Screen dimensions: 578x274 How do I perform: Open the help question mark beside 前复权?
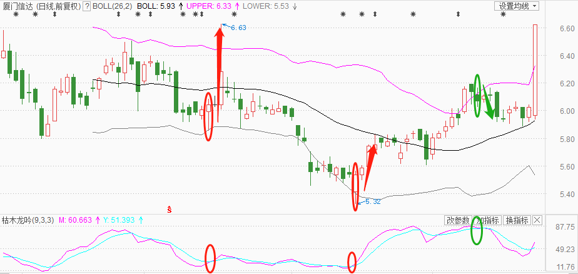(x=86, y=6)
